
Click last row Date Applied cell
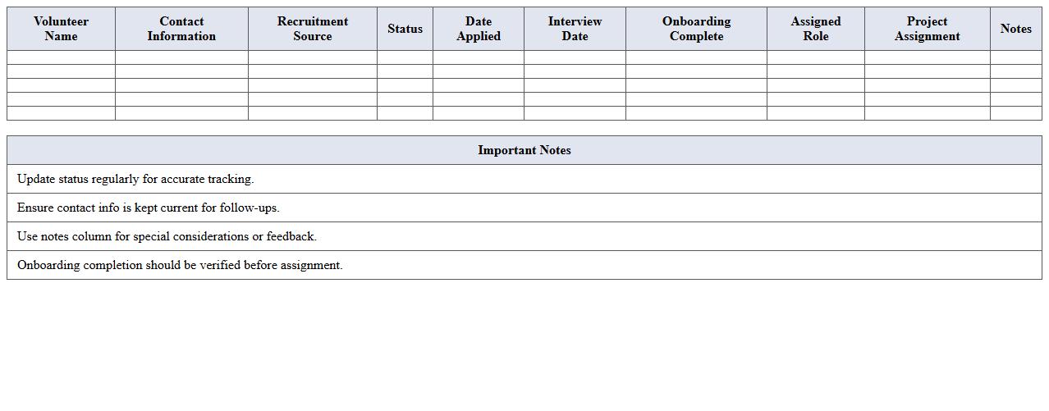479,113
